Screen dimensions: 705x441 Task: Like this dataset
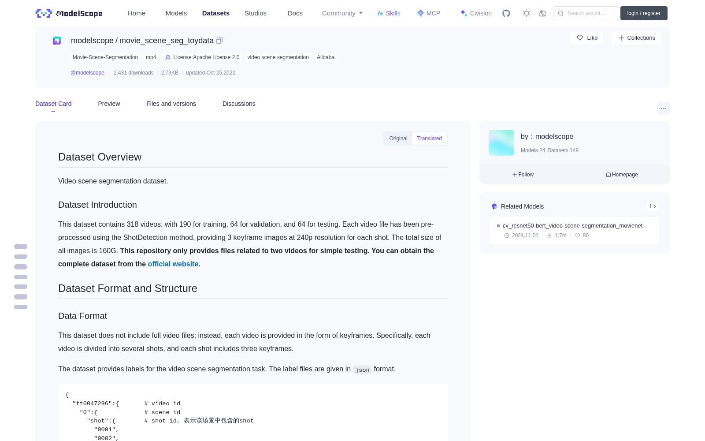pyautogui.click(x=587, y=38)
